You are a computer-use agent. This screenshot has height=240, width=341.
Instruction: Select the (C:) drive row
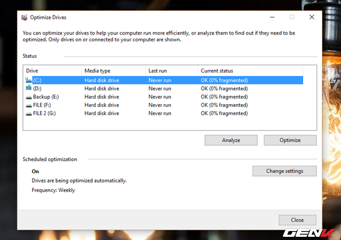point(164,80)
